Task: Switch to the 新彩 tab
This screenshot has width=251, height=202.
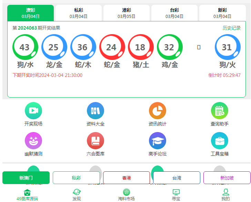Action: pos(222,13)
